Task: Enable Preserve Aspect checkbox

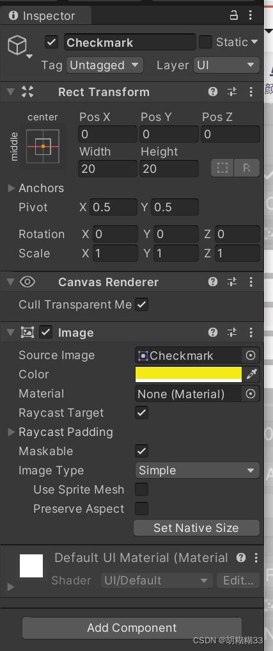Action: pyautogui.click(x=141, y=509)
